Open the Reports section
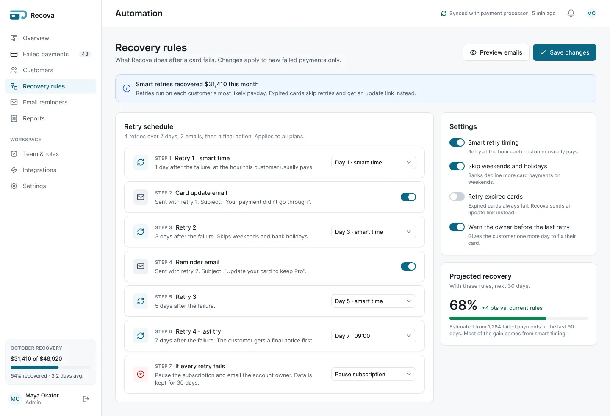 tap(51, 118)
